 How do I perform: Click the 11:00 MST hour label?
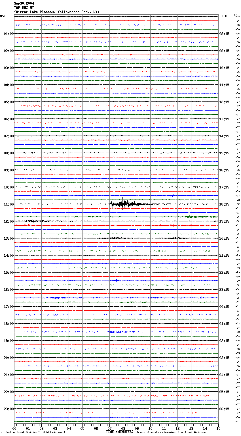click(x=9, y=204)
